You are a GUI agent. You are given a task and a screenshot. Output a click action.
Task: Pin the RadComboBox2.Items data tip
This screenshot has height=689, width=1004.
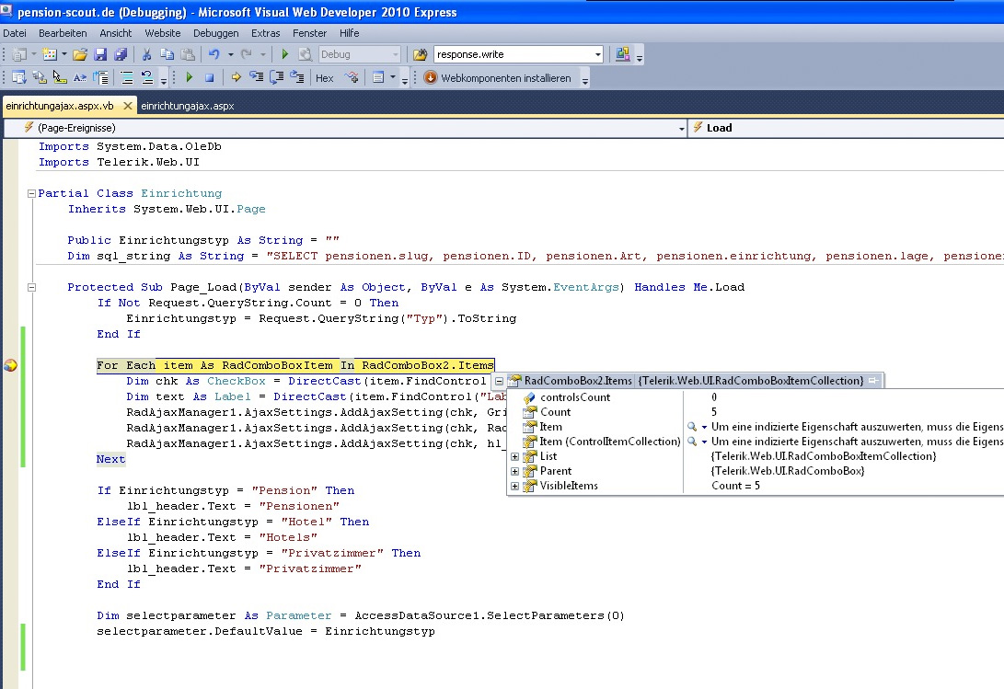(x=874, y=381)
